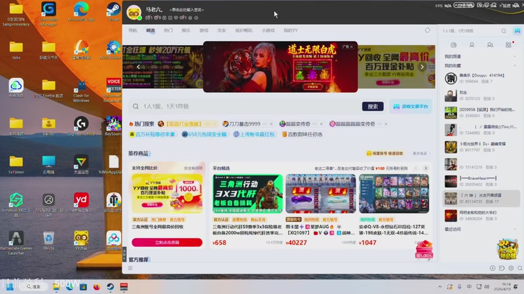The height and width of the screenshot is (294, 524).
Task: Open the sidebar apps grid icon
Action: 508,44
